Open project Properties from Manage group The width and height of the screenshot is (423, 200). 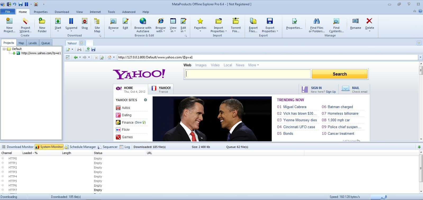(x=294, y=23)
